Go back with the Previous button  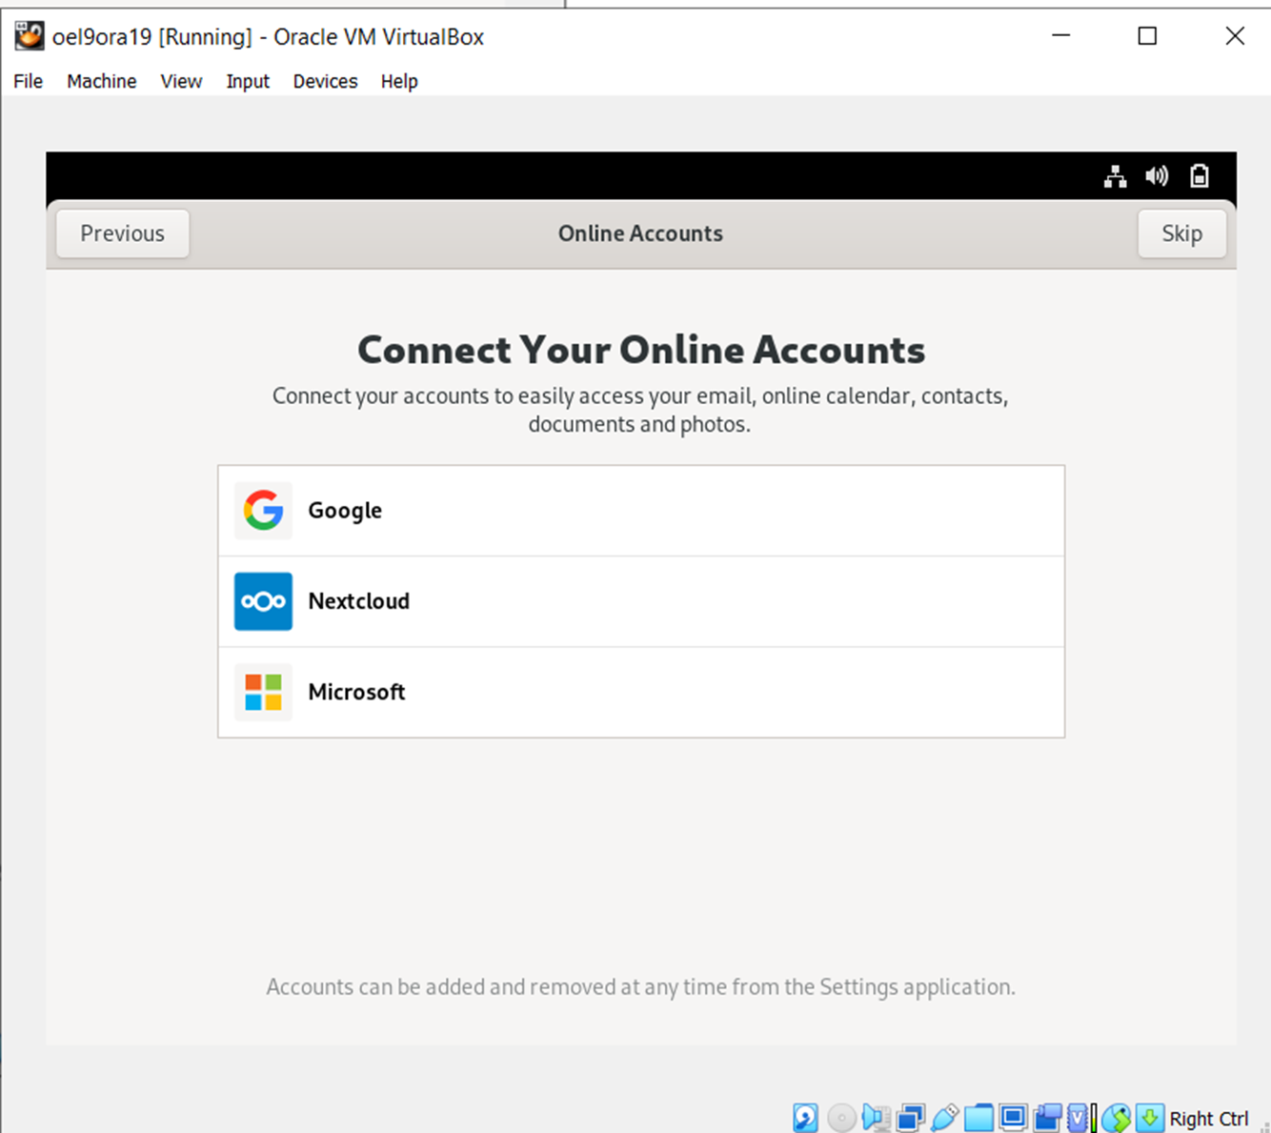(x=122, y=233)
